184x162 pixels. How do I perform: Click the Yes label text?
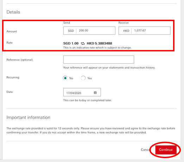click(x=89, y=78)
